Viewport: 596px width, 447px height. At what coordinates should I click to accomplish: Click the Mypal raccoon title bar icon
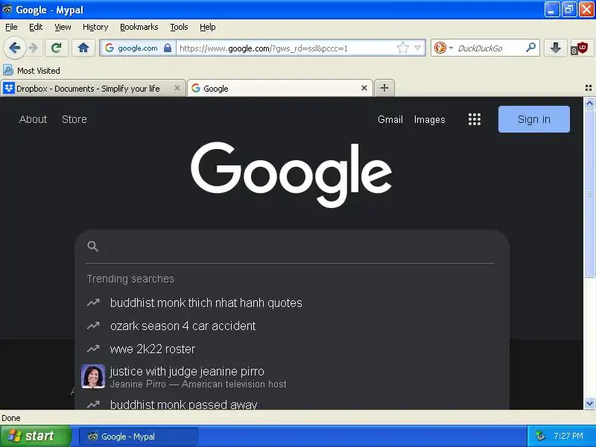pyautogui.click(x=7, y=9)
